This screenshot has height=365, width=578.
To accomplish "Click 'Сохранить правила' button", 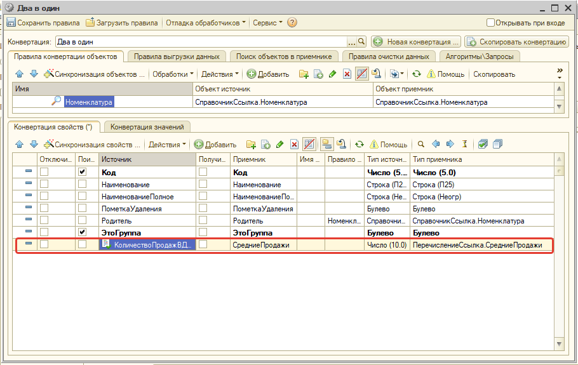I will point(43,23).
